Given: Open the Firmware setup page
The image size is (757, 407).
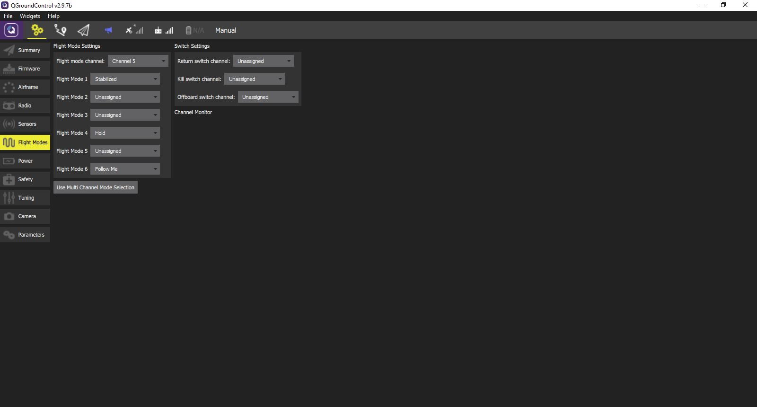Looking at the screenshot, I should [25, 69].
